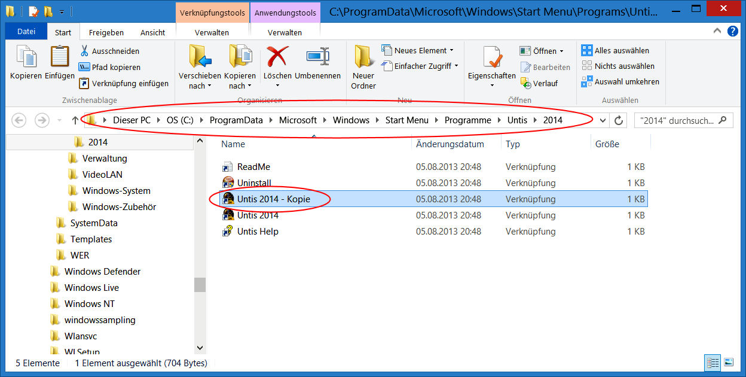This screenshot has height=377, width=746.
Task: Click the Umbenennen rename icon
Action: click(317, 57)
